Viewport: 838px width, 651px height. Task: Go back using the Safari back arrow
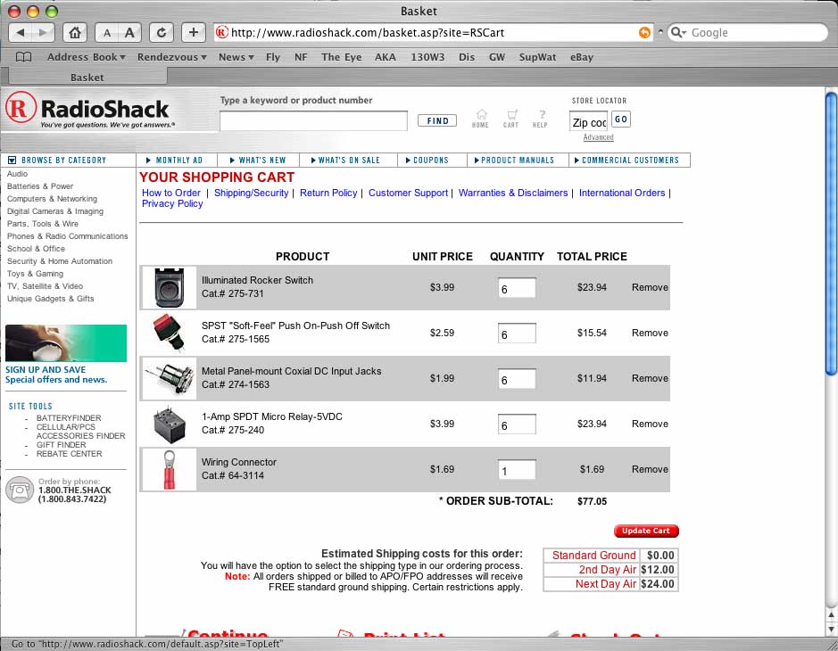point(21,33)
